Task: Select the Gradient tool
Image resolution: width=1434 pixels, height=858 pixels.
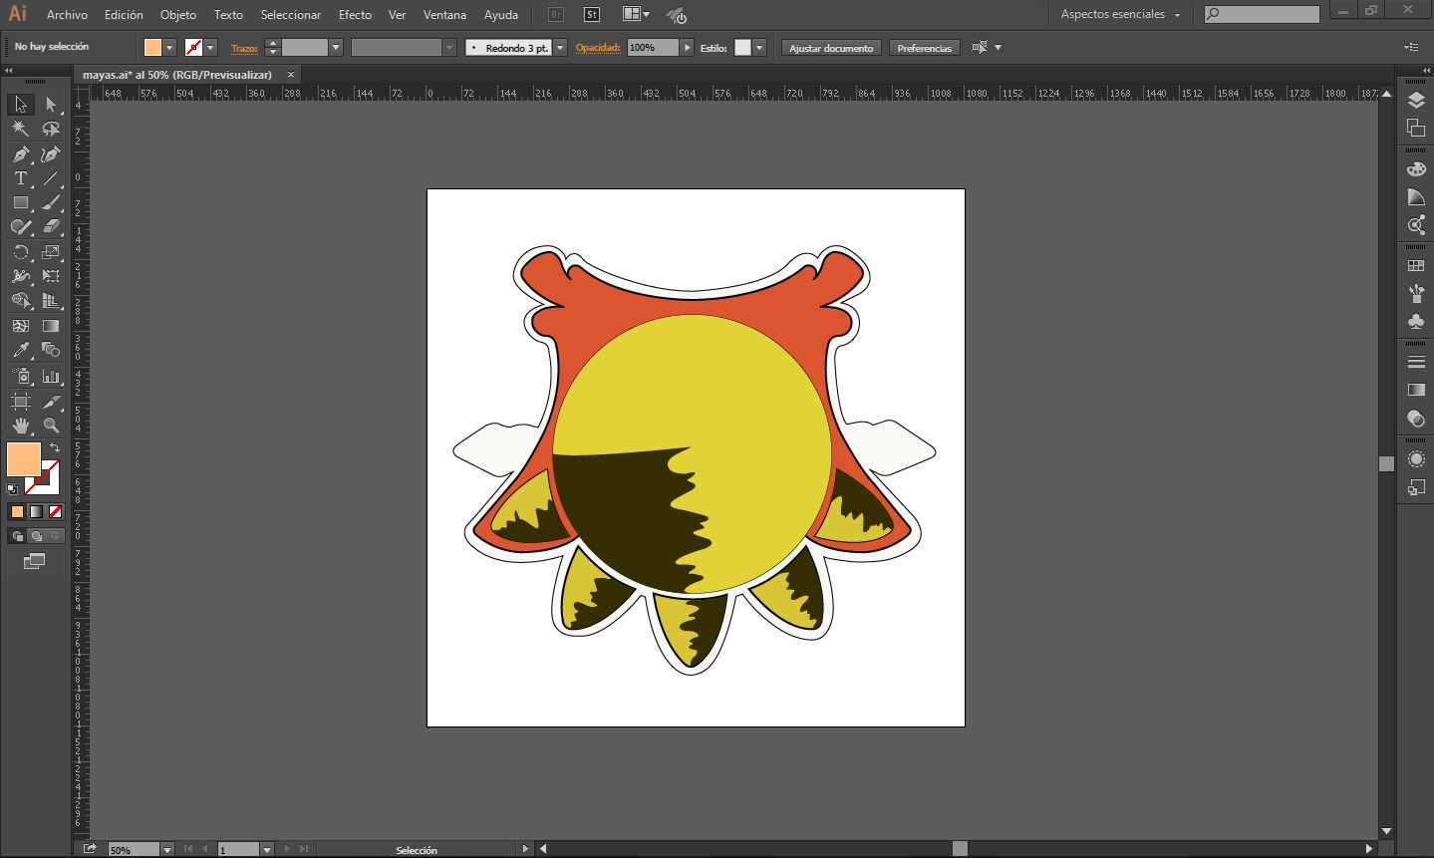Action: tap(52, 326)
